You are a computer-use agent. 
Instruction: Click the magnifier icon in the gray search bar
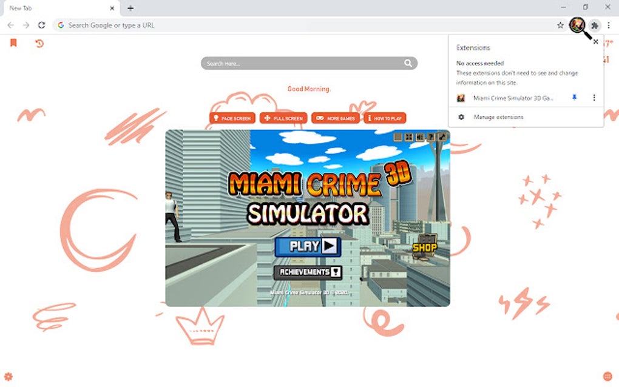(408, 63)
